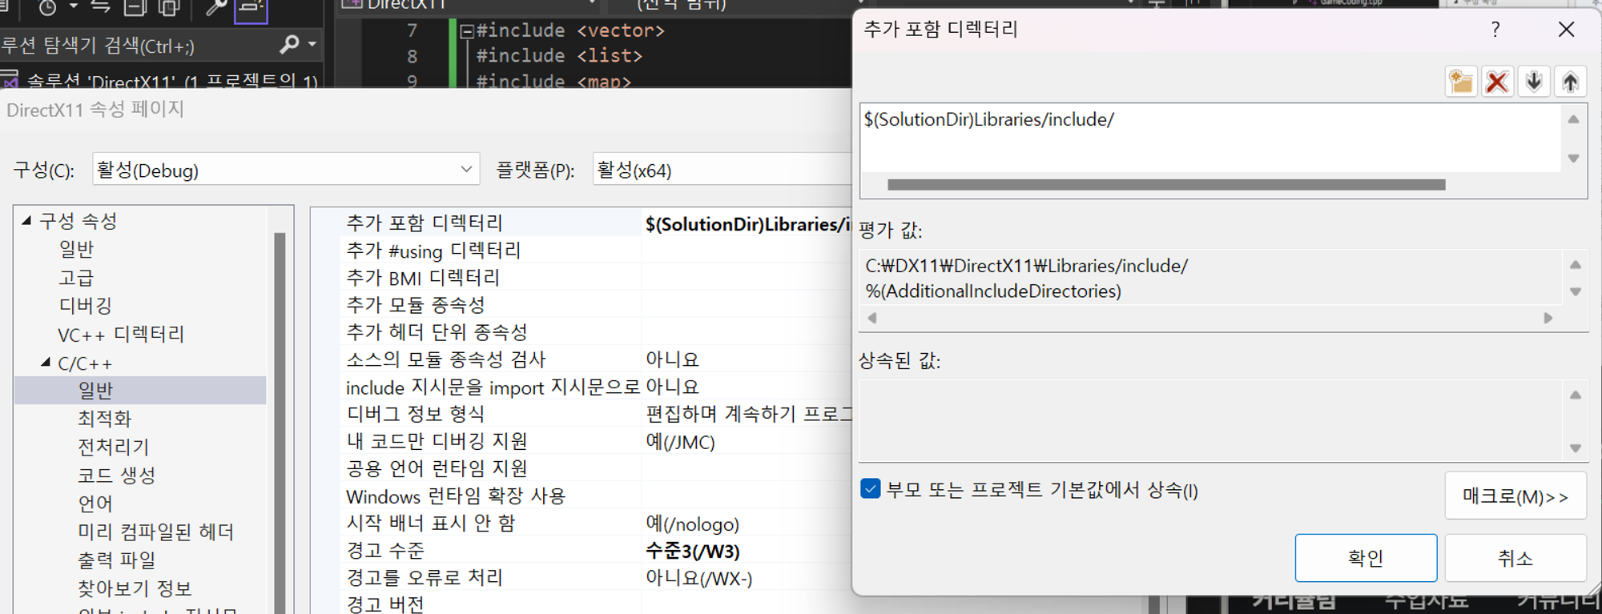Screen dimensions: 1602x614
Task: Click the 수준3(/W3) warning level value
Action: tap(693, 551)
